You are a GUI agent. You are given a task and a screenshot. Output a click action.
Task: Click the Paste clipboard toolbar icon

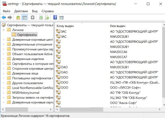(33, 18)
